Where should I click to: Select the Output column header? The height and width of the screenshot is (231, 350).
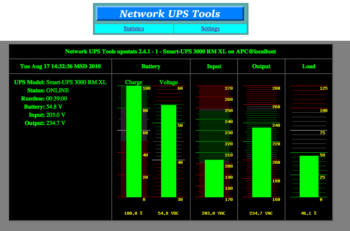261,66
